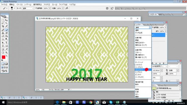187x105 pixels.
Task: Click the 100% zoom field in status bar
Action: tap(38, 90)
